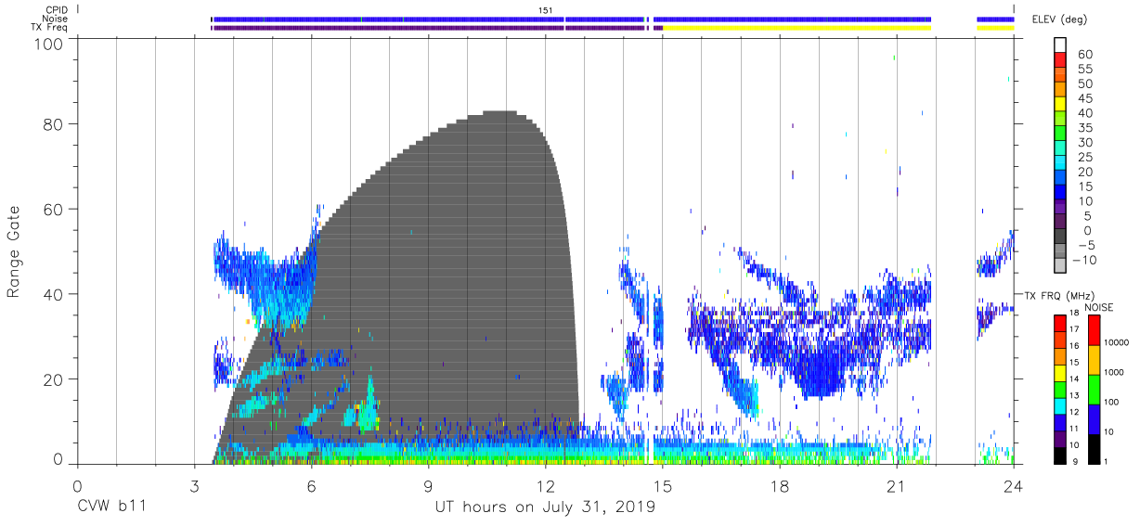Viewport: 1140px width, 526px height.
Task: Click the ELEV legend value 30
Action: (x=1085, y=142)
